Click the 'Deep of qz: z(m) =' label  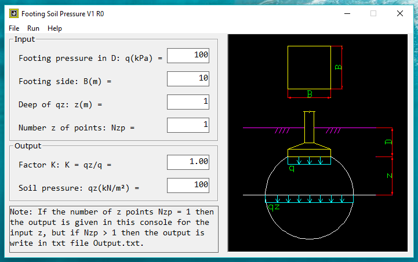(x=60, y=104)
